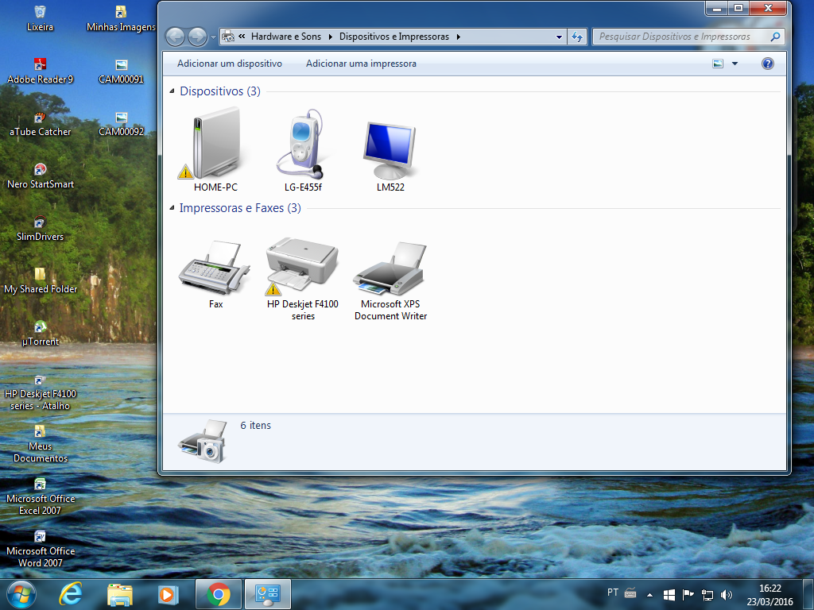814x610 pixels.
Task: Click the Forward navigation arrow
Action: point(197,37)
